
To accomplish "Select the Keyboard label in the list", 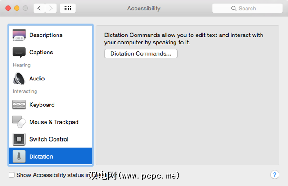I will (42, 105).
